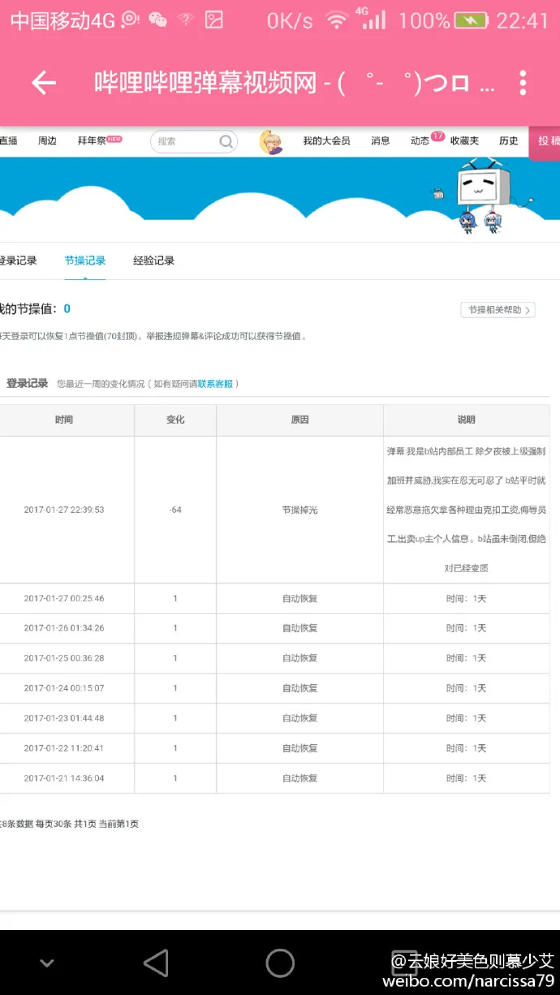Click the 节操值 score number 0
The image size is (560, 995).
point(67,308)
